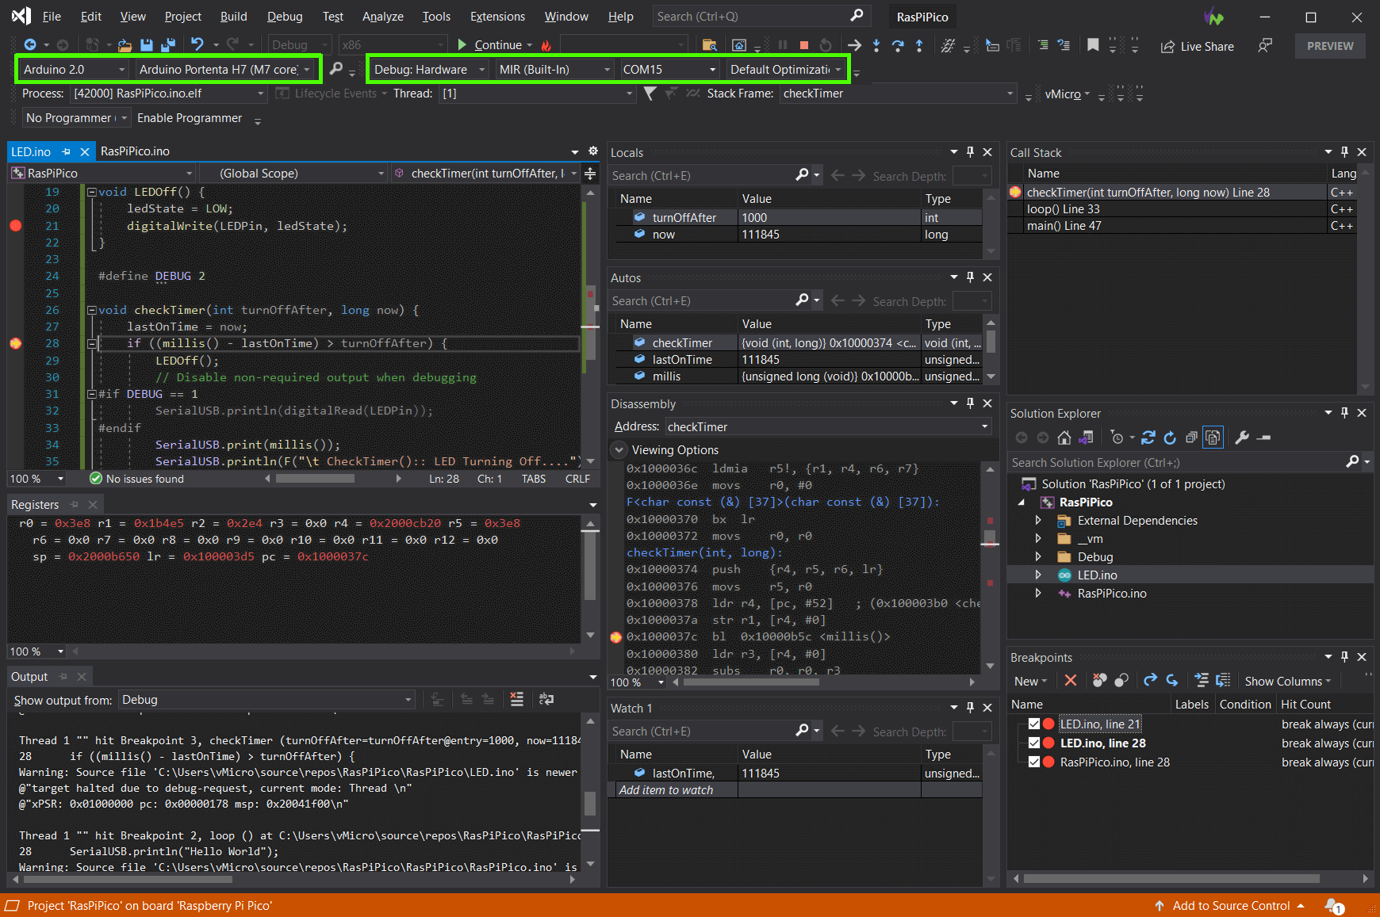Click the Hot Reload flame icon
The width and height of the screenshot is (1380, 917).
click(546, 45)
